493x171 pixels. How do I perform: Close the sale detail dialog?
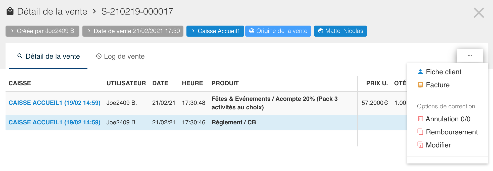pyautogui.click(x=479, y=13)
